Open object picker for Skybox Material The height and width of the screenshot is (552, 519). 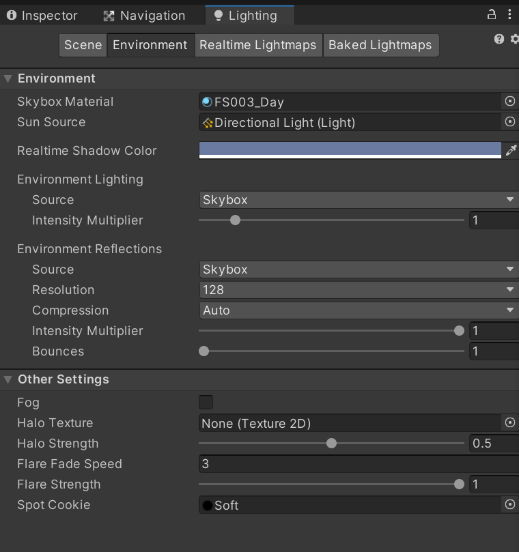(510, 102)
